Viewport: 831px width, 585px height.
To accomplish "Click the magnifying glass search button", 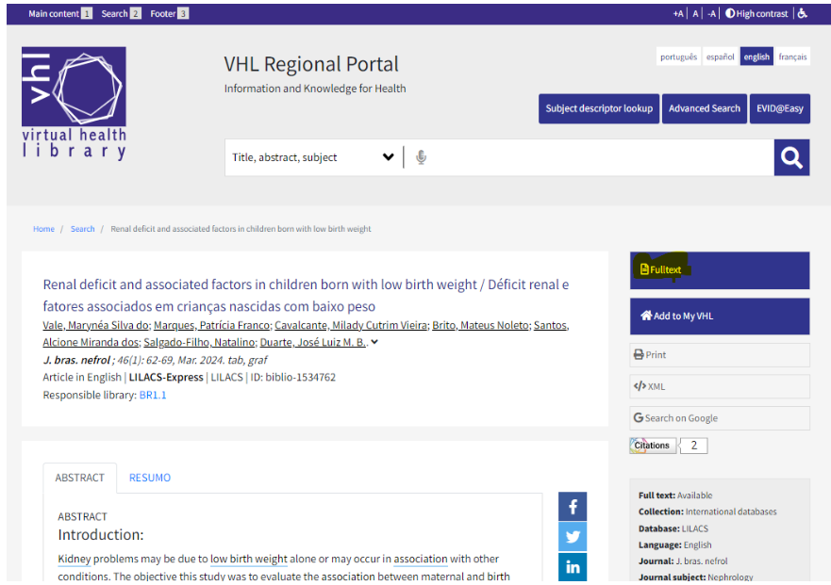I will click(791, 157).
